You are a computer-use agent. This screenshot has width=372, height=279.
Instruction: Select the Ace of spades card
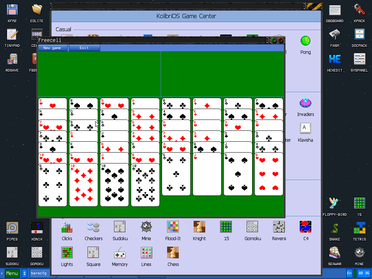53,113
